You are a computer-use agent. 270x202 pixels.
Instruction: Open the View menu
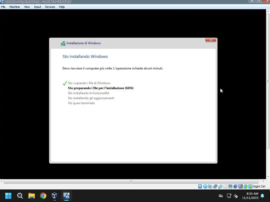[x=27, y=7]
